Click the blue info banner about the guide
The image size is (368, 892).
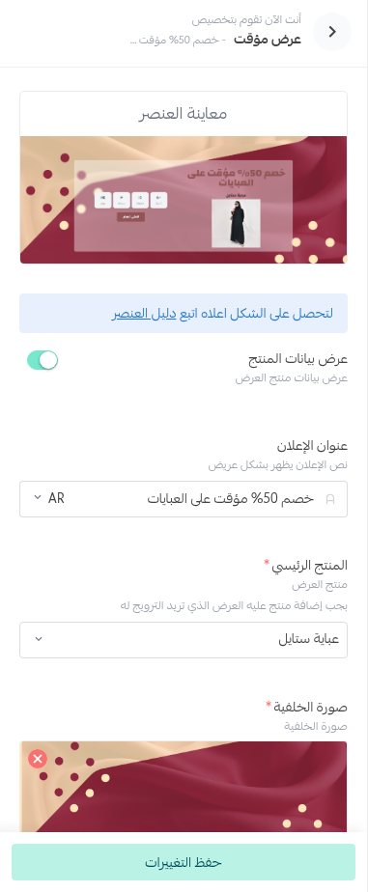(x=184, y=314)
